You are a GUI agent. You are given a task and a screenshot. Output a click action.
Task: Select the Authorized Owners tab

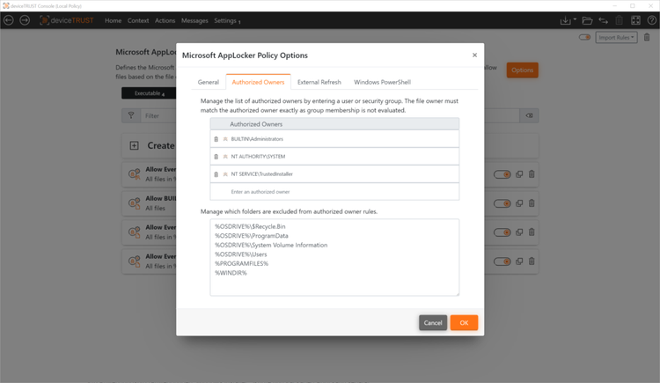point(258,82)
